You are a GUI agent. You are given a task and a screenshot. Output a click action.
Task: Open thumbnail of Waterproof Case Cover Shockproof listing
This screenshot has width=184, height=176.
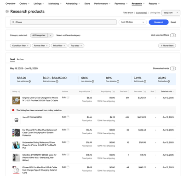point(16,133)
